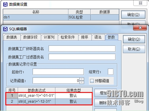Screen dimensions: 149x111
Task: Click the 参数表达式 column header
Action: (37, 90)
